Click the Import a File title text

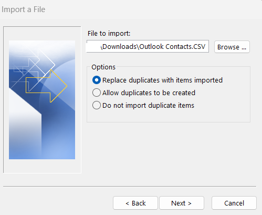23,9
